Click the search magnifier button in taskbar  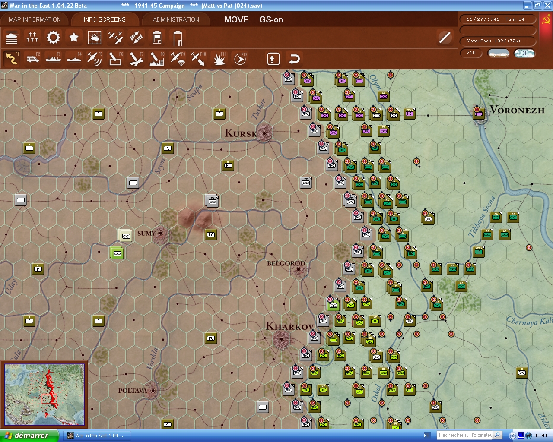(497, 435)
